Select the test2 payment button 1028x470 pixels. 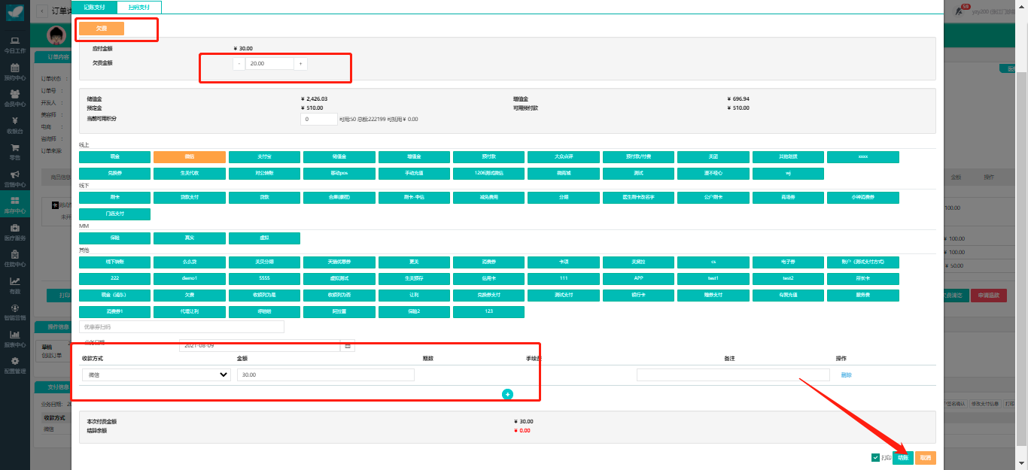(x=788, y=278)
